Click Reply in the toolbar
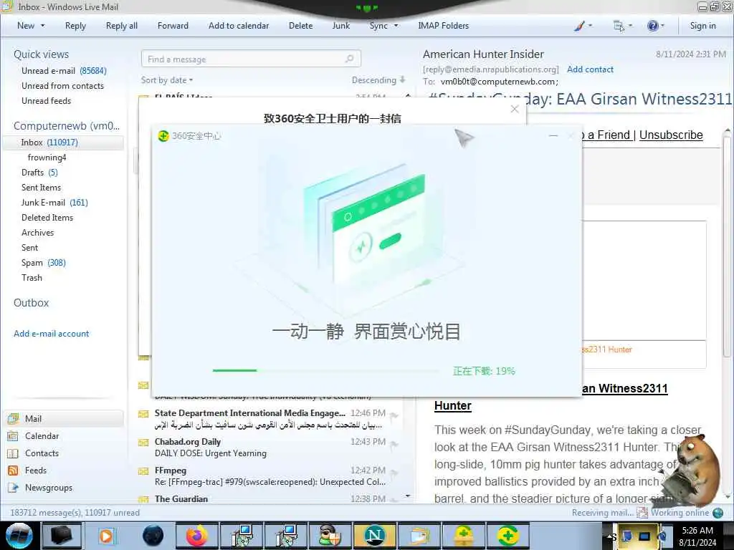 click(75, 26)
